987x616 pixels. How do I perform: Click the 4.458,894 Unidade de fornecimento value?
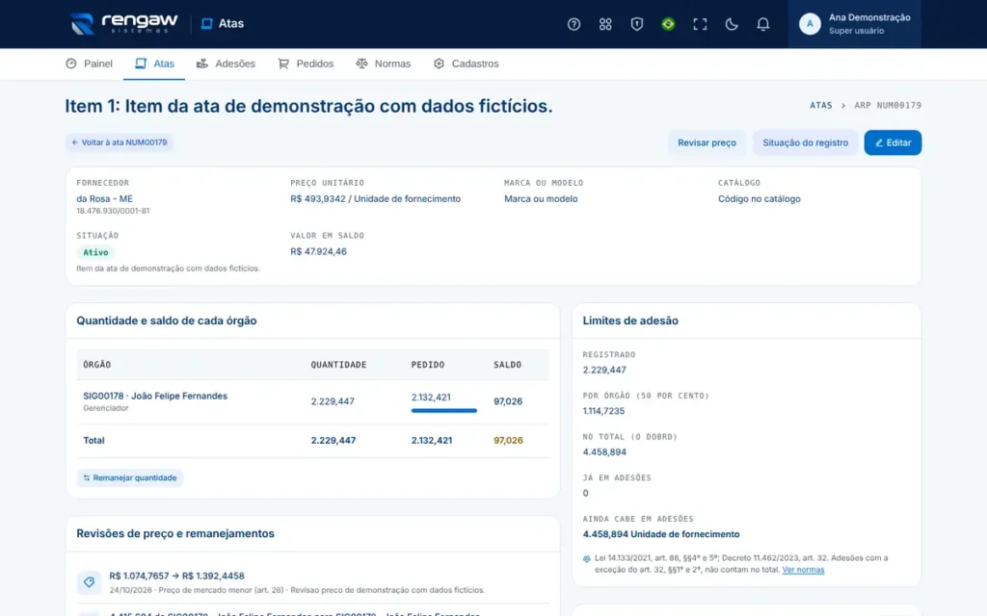[x=661, y=534]
